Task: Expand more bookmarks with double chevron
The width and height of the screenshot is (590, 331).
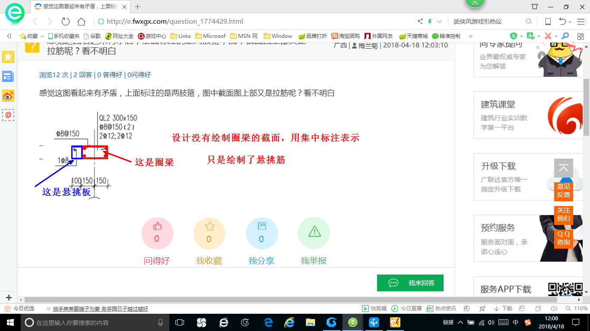Action: point(470,36)
